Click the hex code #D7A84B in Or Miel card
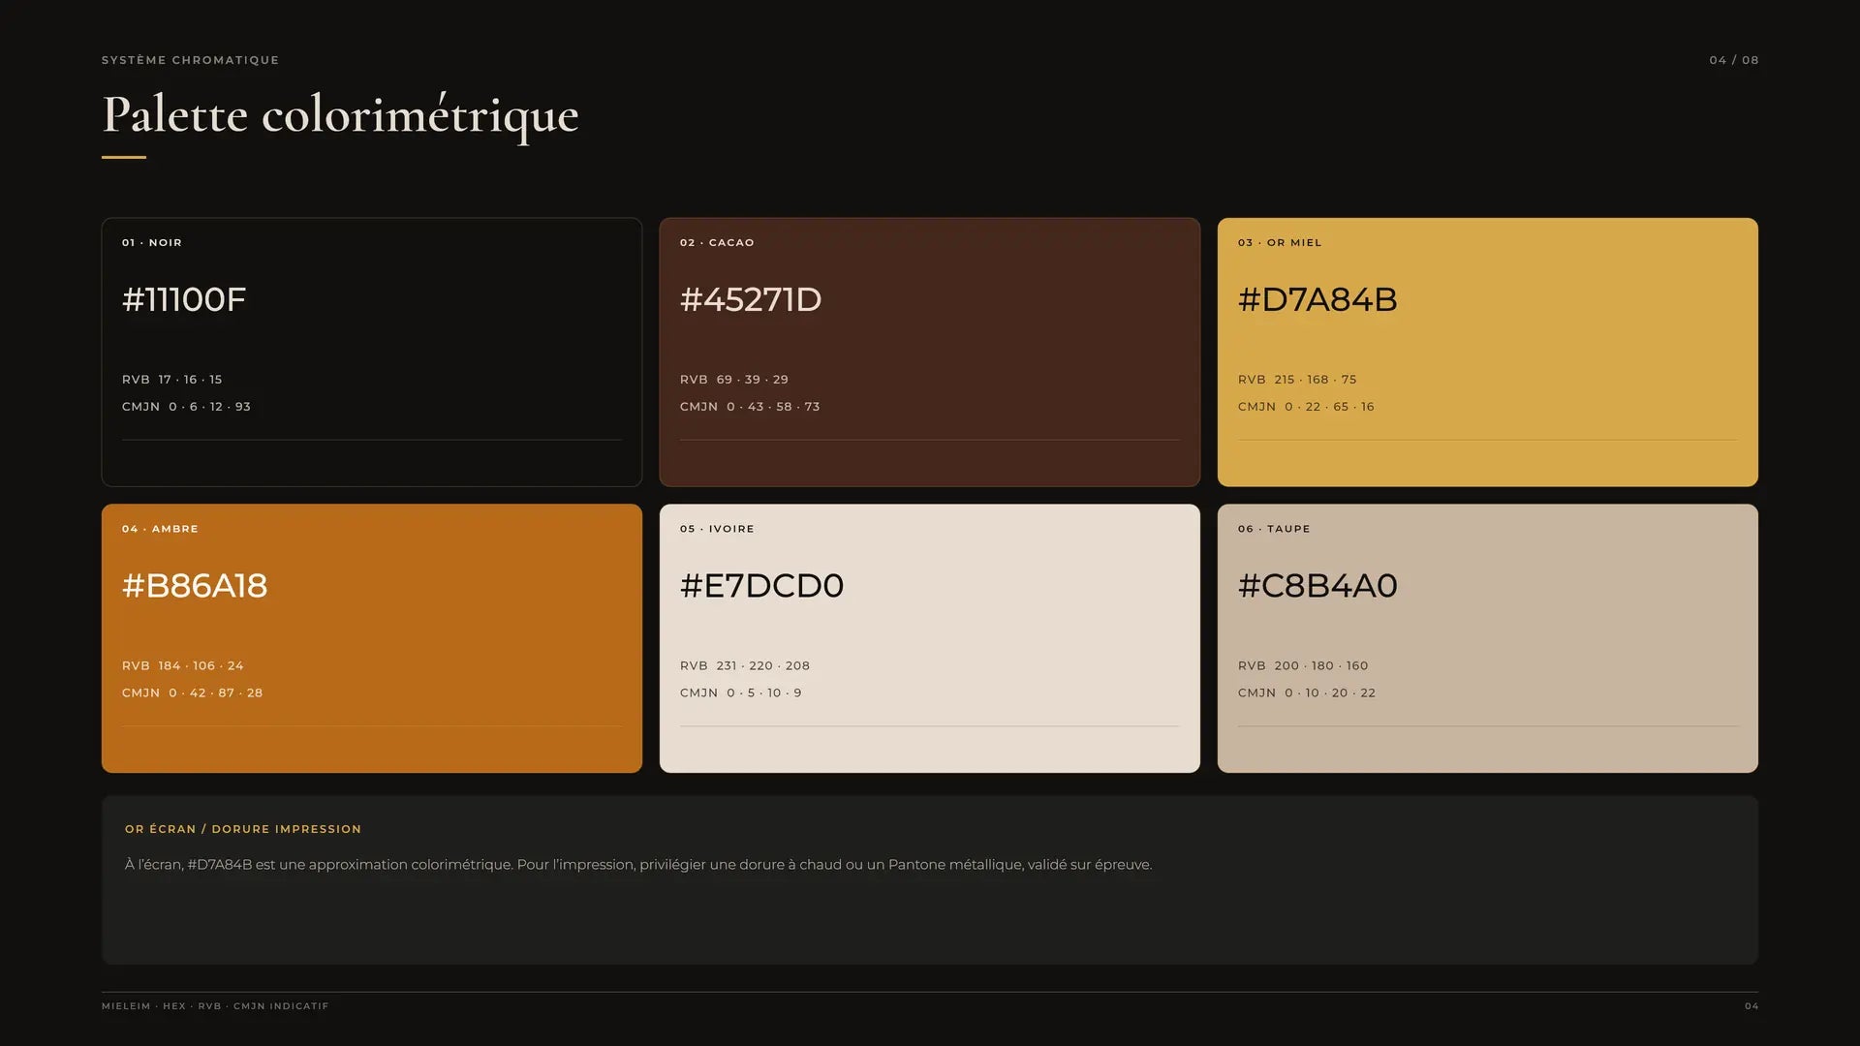This screenshot has width=1860, height=1046. 1317,299
